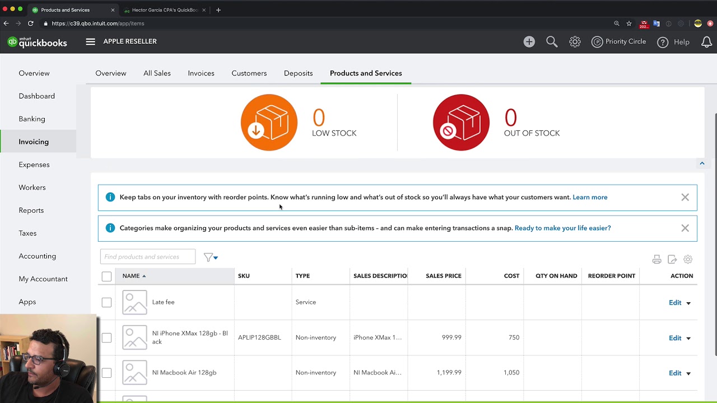Open Expenses in the sidebar
The image size is (717, 403).
(x=34, y=165)
